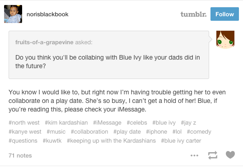Open the #iMessage tag

pyautogui.click(x=107, y=123)
